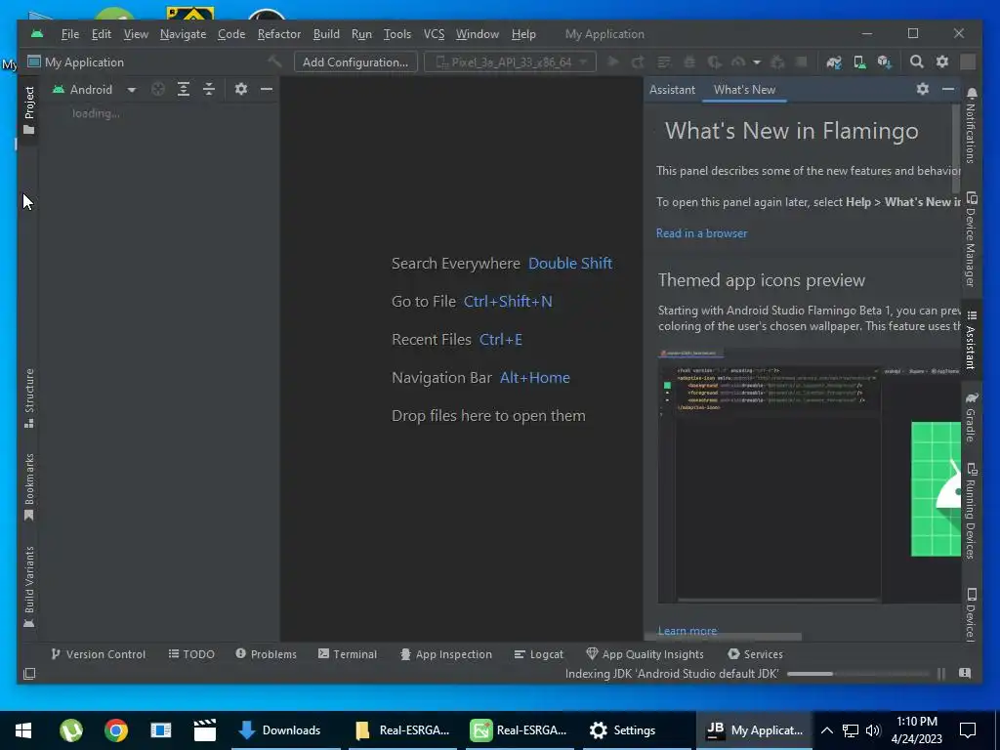The image size is (1000, 750).
Task: Click Select Opened File target icon
Action: coord(158,89)
